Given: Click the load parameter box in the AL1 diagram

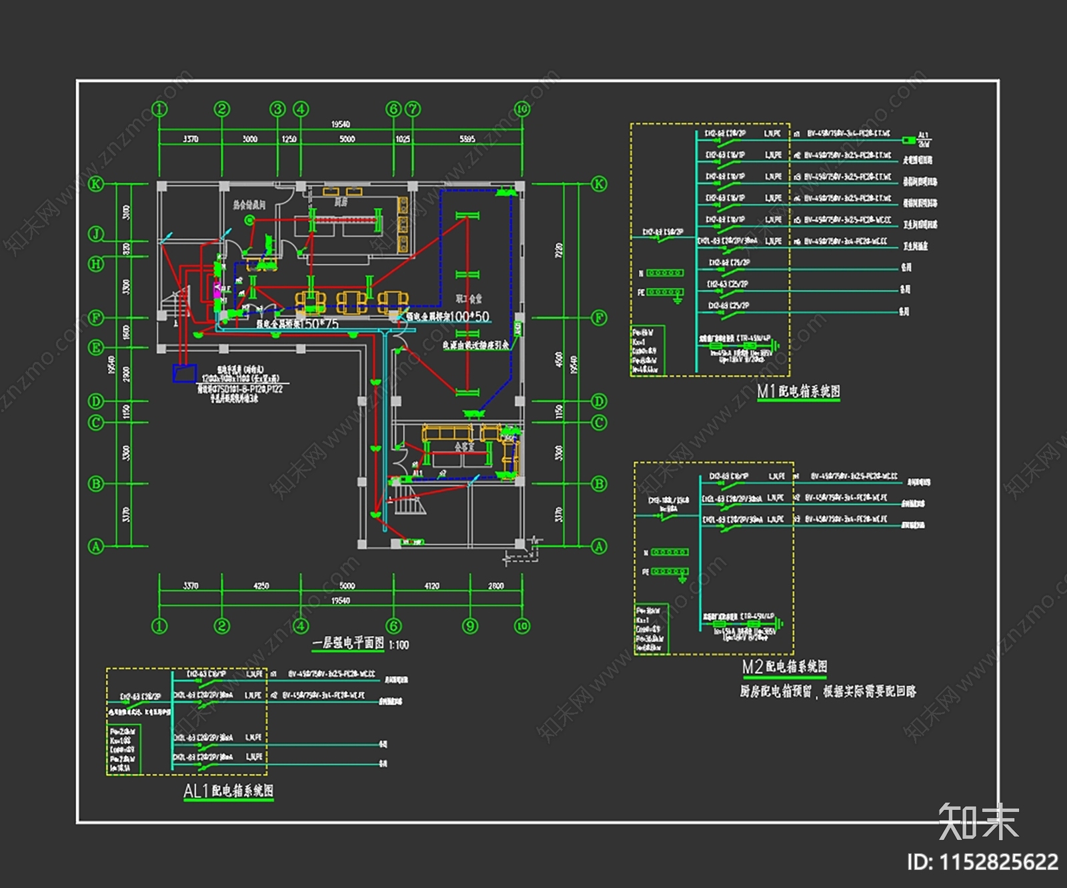Looking at the screenshot, I should tap(123, 750).
